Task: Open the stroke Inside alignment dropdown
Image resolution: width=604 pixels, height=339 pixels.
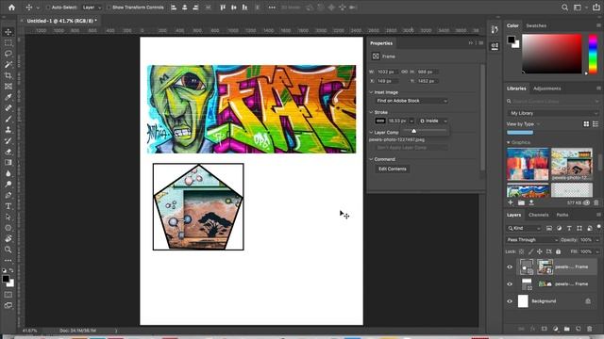Action: [433, 121]
